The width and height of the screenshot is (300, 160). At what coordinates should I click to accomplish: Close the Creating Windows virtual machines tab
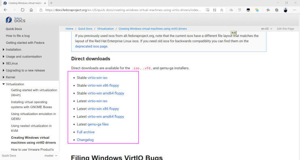45,3
